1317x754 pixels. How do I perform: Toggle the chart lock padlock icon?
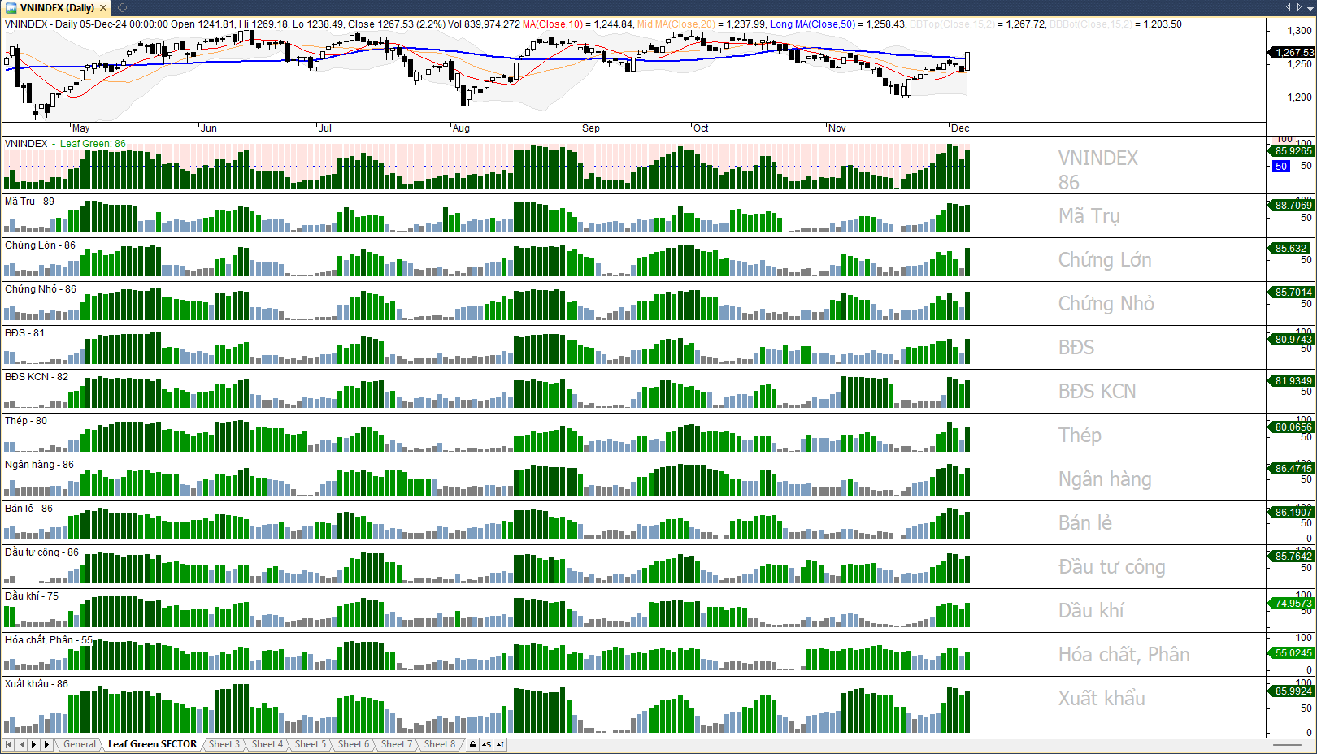coord(473,744)
